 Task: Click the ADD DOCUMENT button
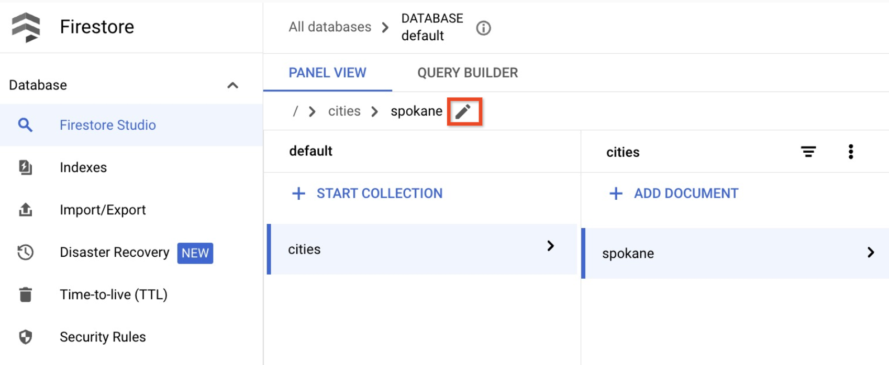coord(673,193)
